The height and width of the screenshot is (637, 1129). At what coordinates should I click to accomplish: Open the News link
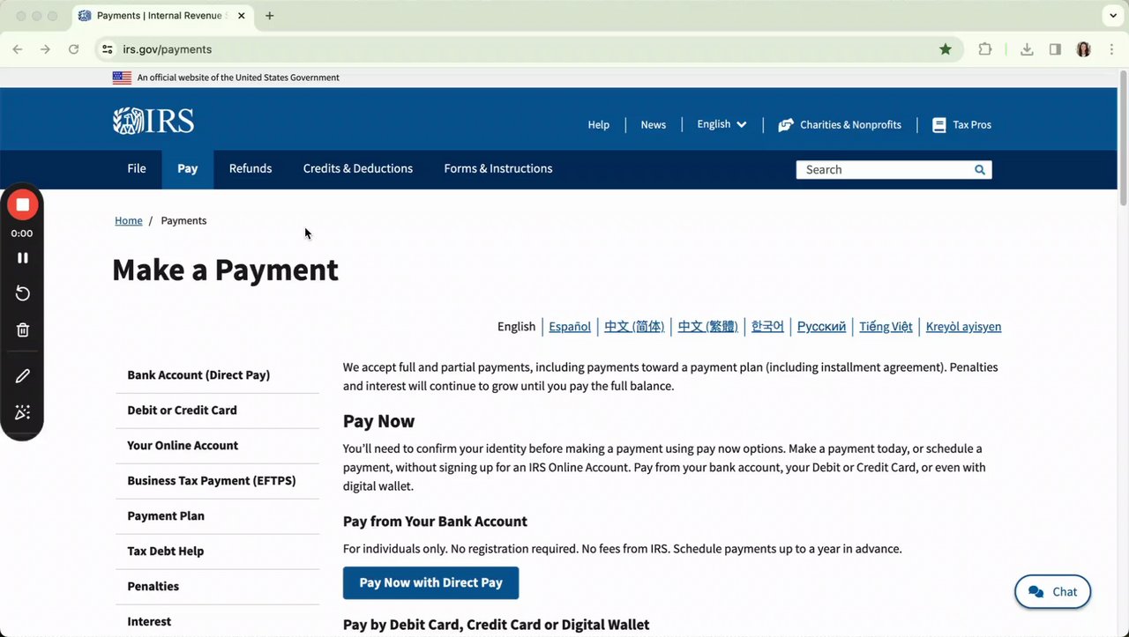coord(654,125)
